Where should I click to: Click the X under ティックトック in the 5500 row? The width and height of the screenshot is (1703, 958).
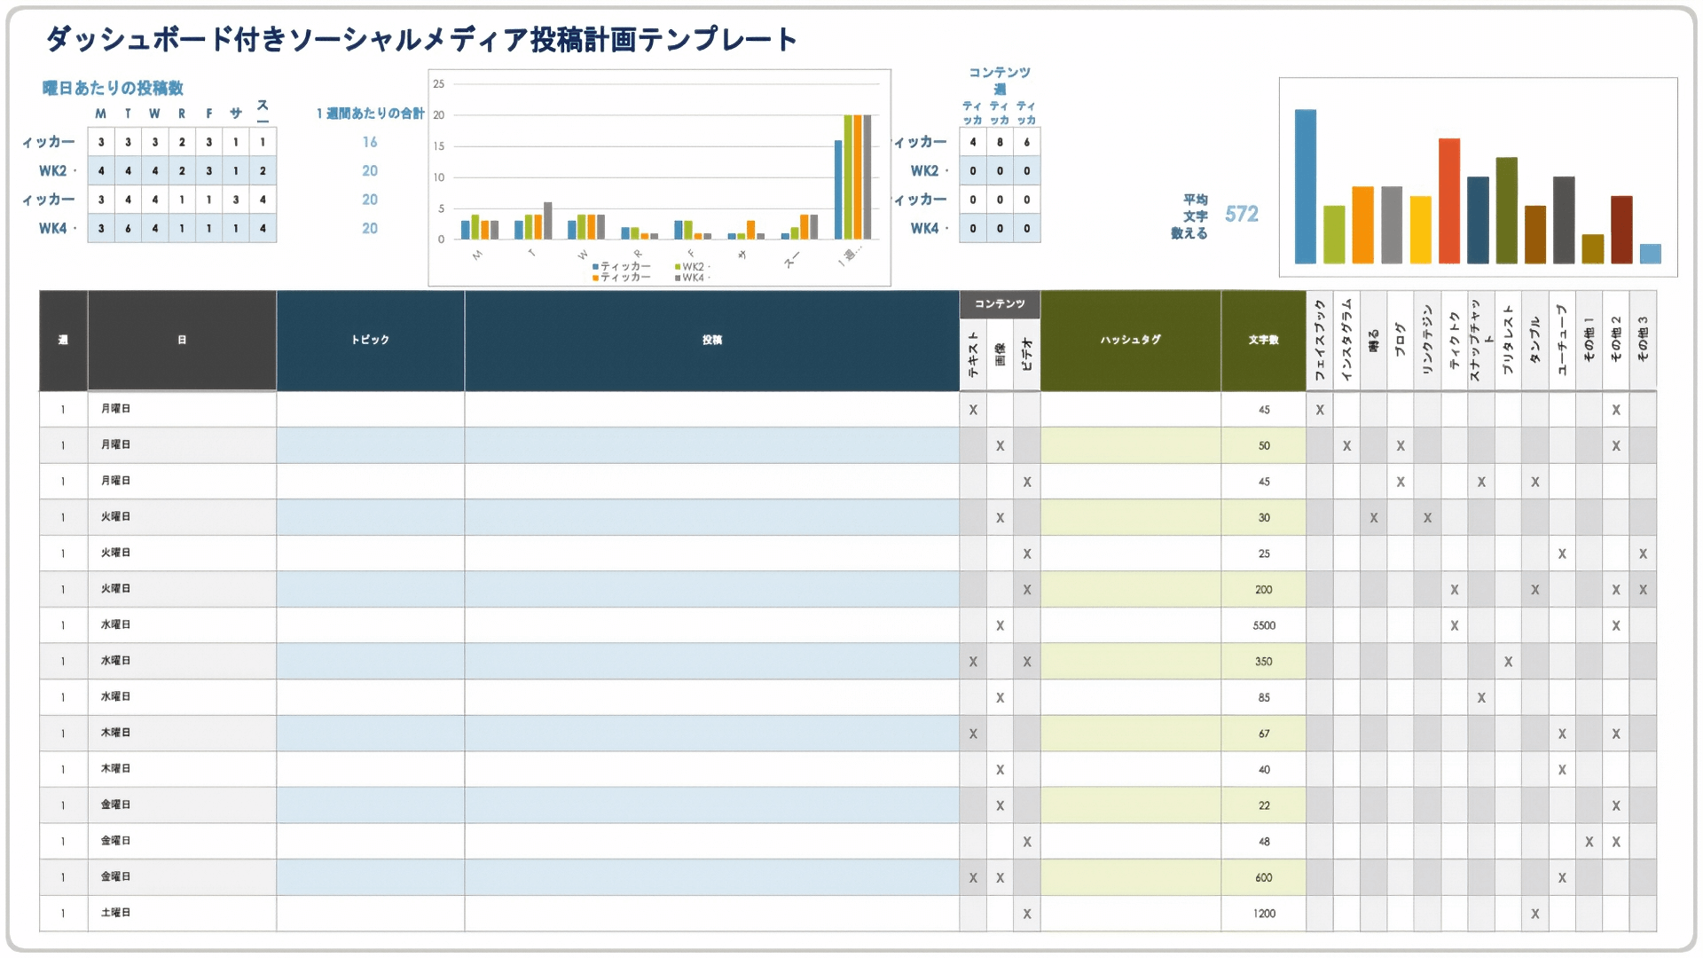(1455, 625)
